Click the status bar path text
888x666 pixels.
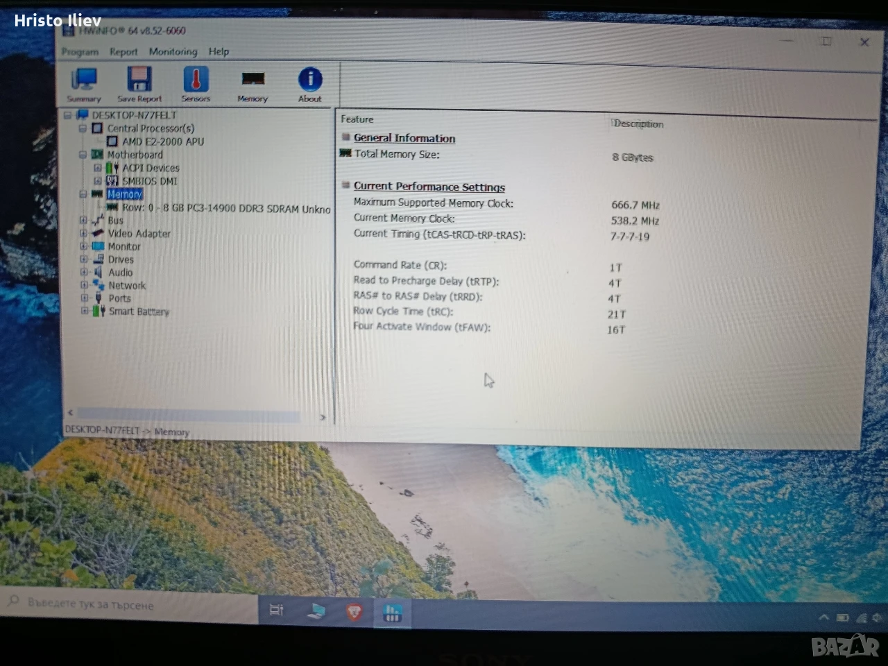point(127,431)
